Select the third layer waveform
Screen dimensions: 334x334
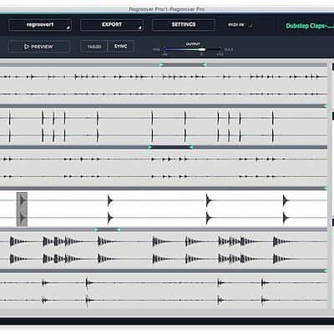[x=164, y=168]
